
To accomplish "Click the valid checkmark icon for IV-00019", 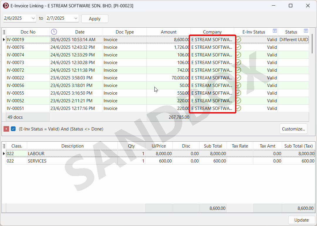I will point(239,39).
